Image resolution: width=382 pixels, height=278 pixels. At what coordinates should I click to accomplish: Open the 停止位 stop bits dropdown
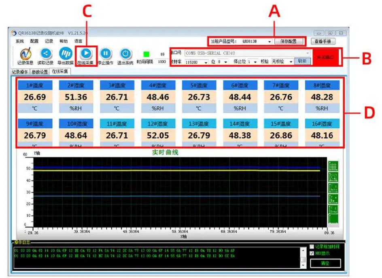click(255, 62)
